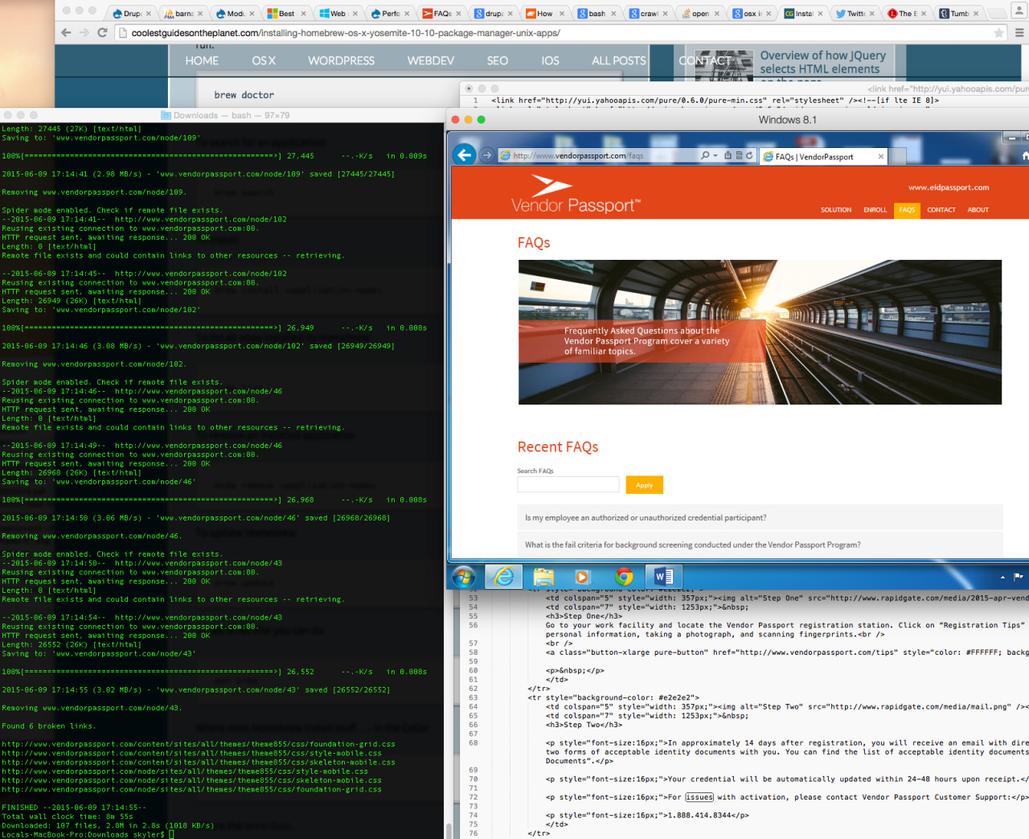Click the FAQ train station banner image

point(760,331)
